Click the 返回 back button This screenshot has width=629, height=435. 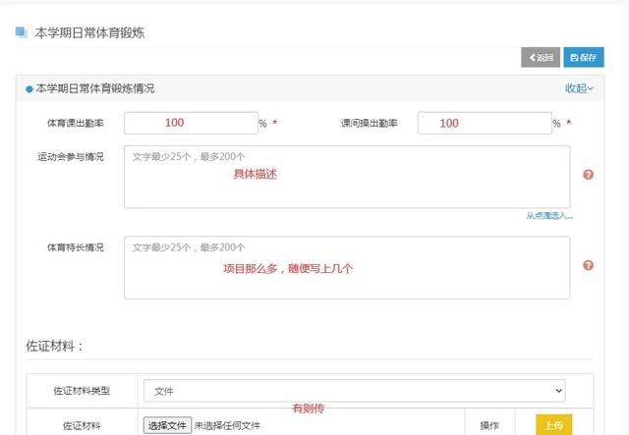point(541,57)
